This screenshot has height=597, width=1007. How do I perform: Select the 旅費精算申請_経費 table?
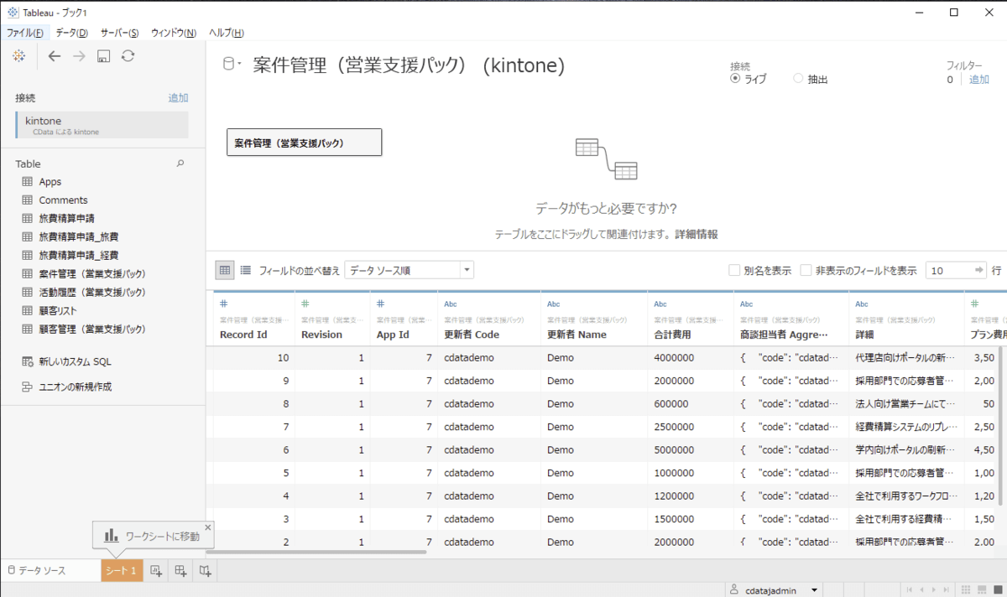(78, 256)
